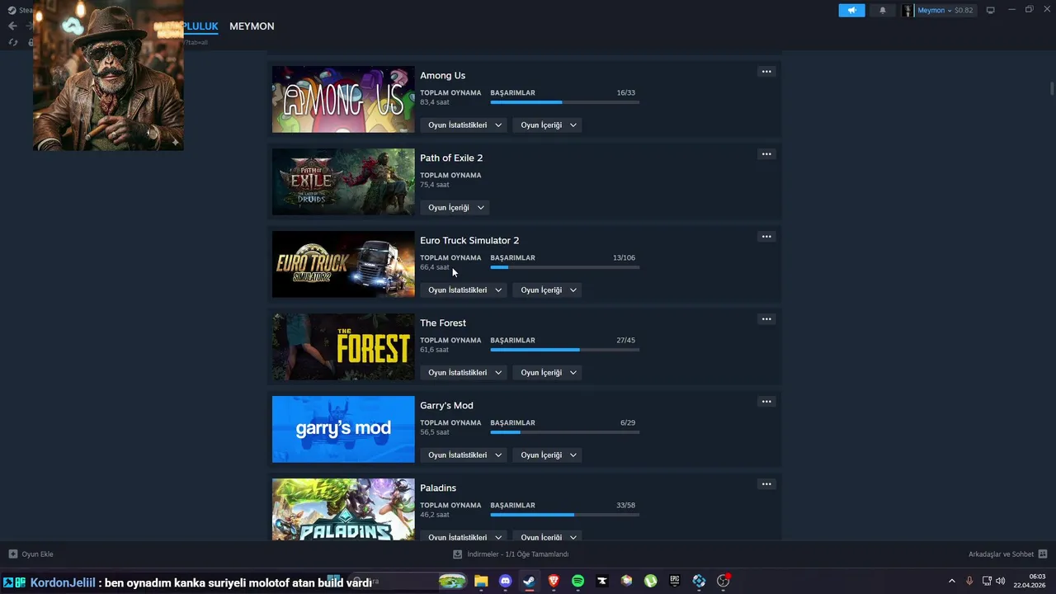
Task: Click Among Us achievements count 16/33
Action: click(625, 93)
